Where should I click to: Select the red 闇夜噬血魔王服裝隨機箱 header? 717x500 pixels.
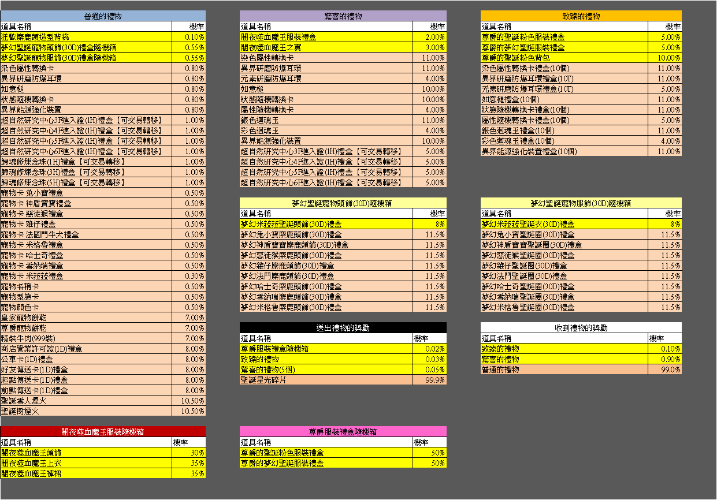[103, 431]
